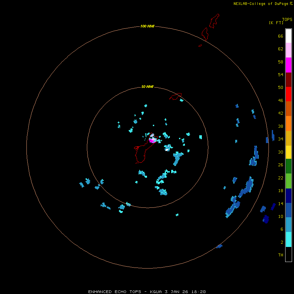
Task: Click the "42" legend value
Action: 281,113
